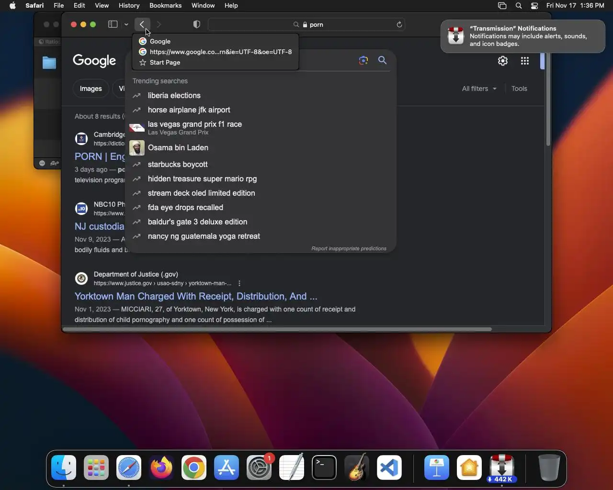This screenshot has height=490, width=613.
Task: Open App Store from the Dock
Action: (x=227, y=468)
